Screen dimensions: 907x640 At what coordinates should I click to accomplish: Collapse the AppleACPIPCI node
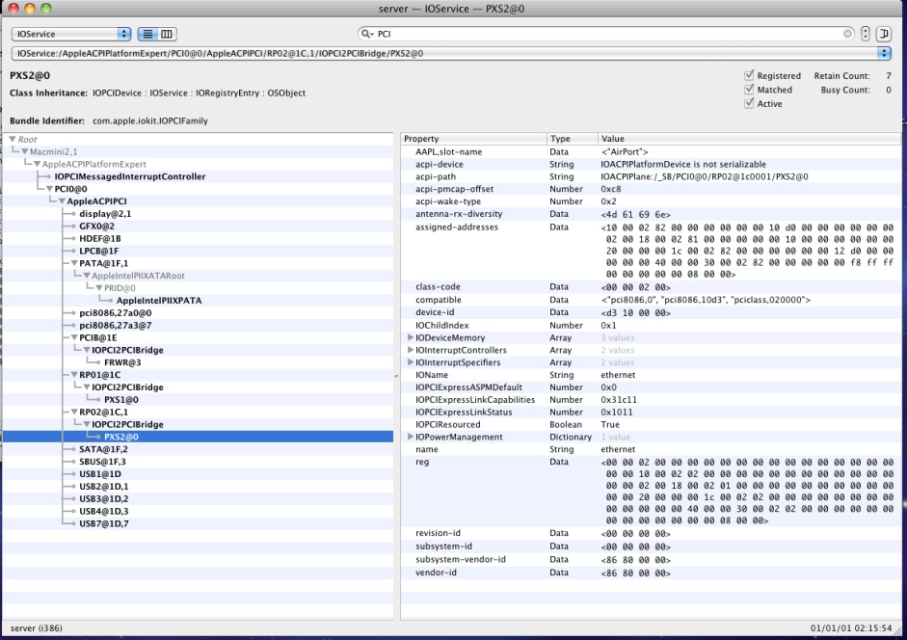62,201
